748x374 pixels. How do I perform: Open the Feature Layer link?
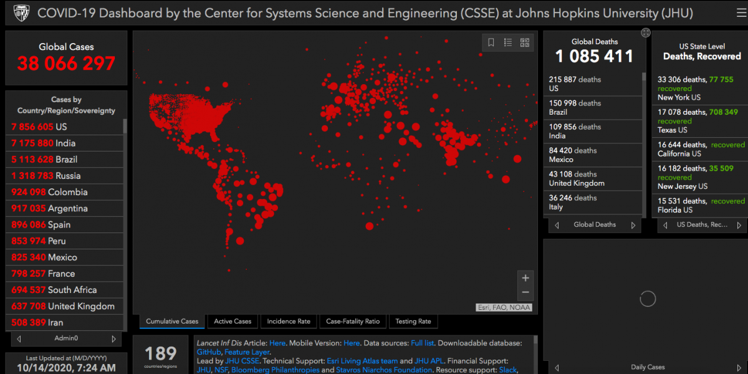click(247, 352)
